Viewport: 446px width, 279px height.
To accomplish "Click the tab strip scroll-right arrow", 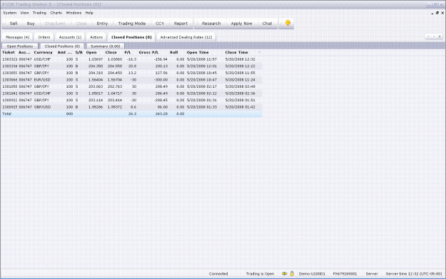I will (x=434, y=36).
